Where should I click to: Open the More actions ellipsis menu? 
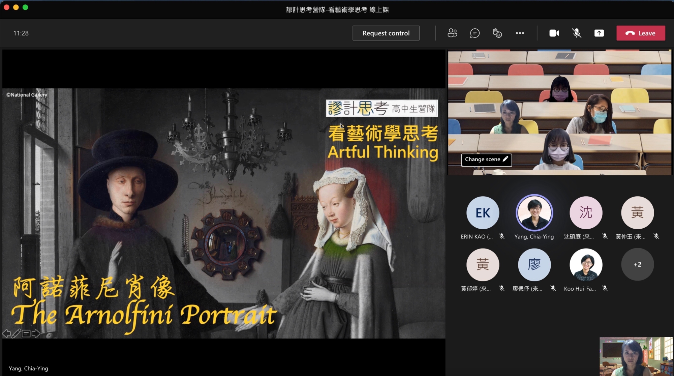[x=520, y=33]
